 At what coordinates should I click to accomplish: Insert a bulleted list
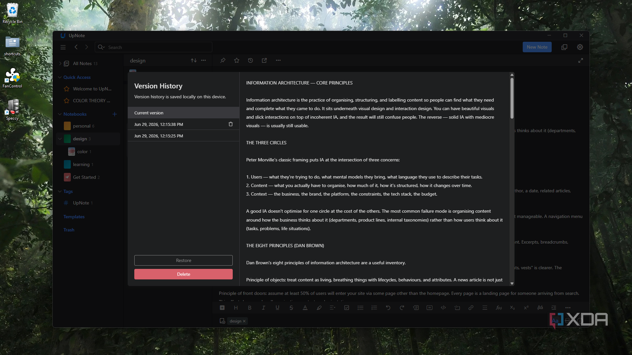(360, 308)
